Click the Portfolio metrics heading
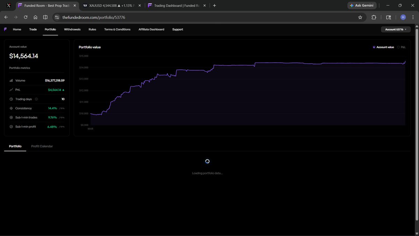Screen dimensions: 419x236 pyautogui.click(x=20, y=68)
